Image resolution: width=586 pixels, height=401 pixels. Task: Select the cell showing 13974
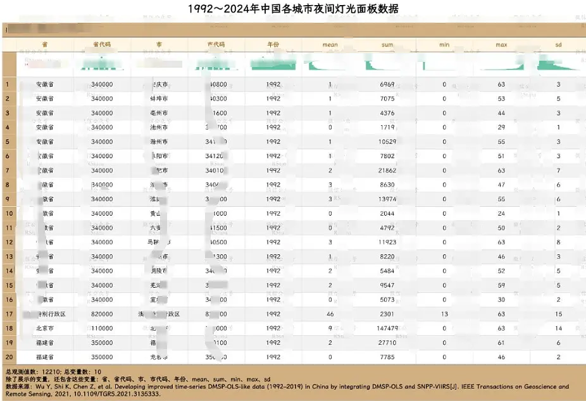[387, 199]
